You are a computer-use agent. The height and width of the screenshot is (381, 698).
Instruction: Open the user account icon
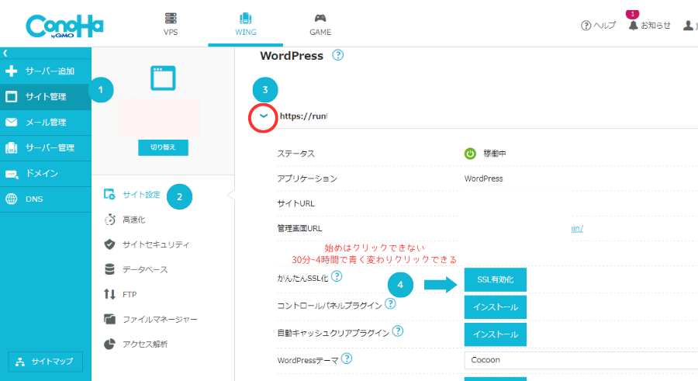688,26
